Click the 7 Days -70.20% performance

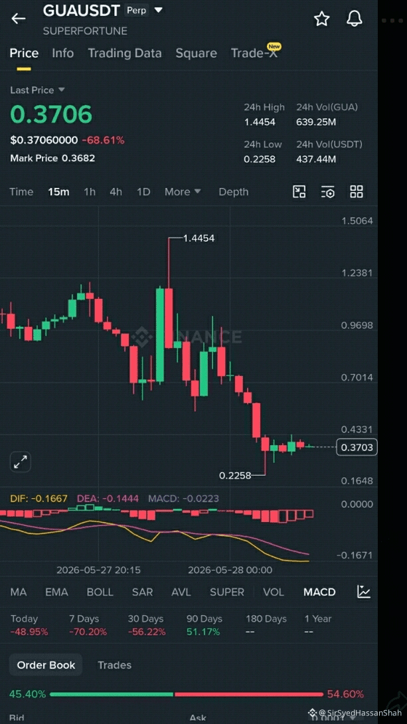coord(88,625)
